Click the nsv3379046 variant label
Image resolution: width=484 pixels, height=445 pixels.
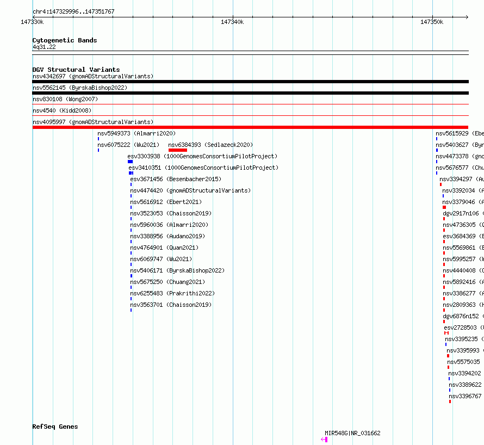[463, 202]
